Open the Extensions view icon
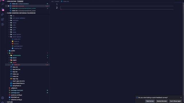Screen dimensions: 184x103 pyautogui.click(x=3, y=19)
